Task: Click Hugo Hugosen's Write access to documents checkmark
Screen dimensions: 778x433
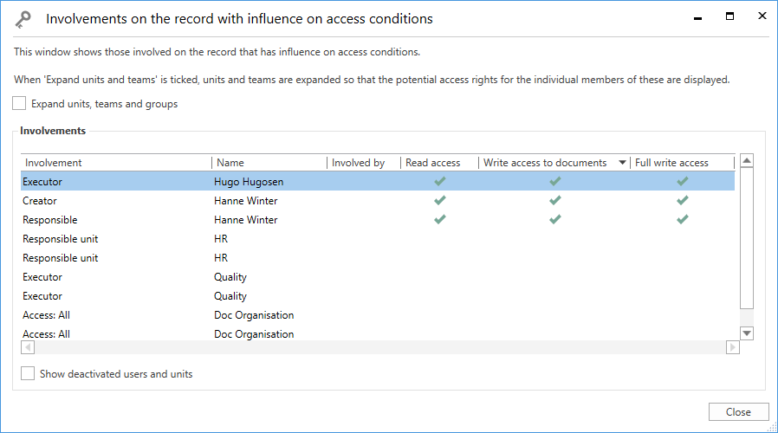Action: 554,182
